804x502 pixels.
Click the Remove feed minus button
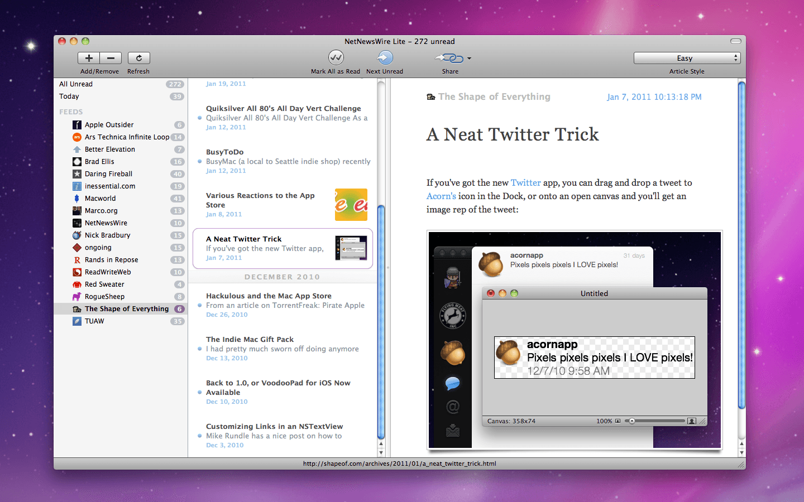tap(111, 58)
